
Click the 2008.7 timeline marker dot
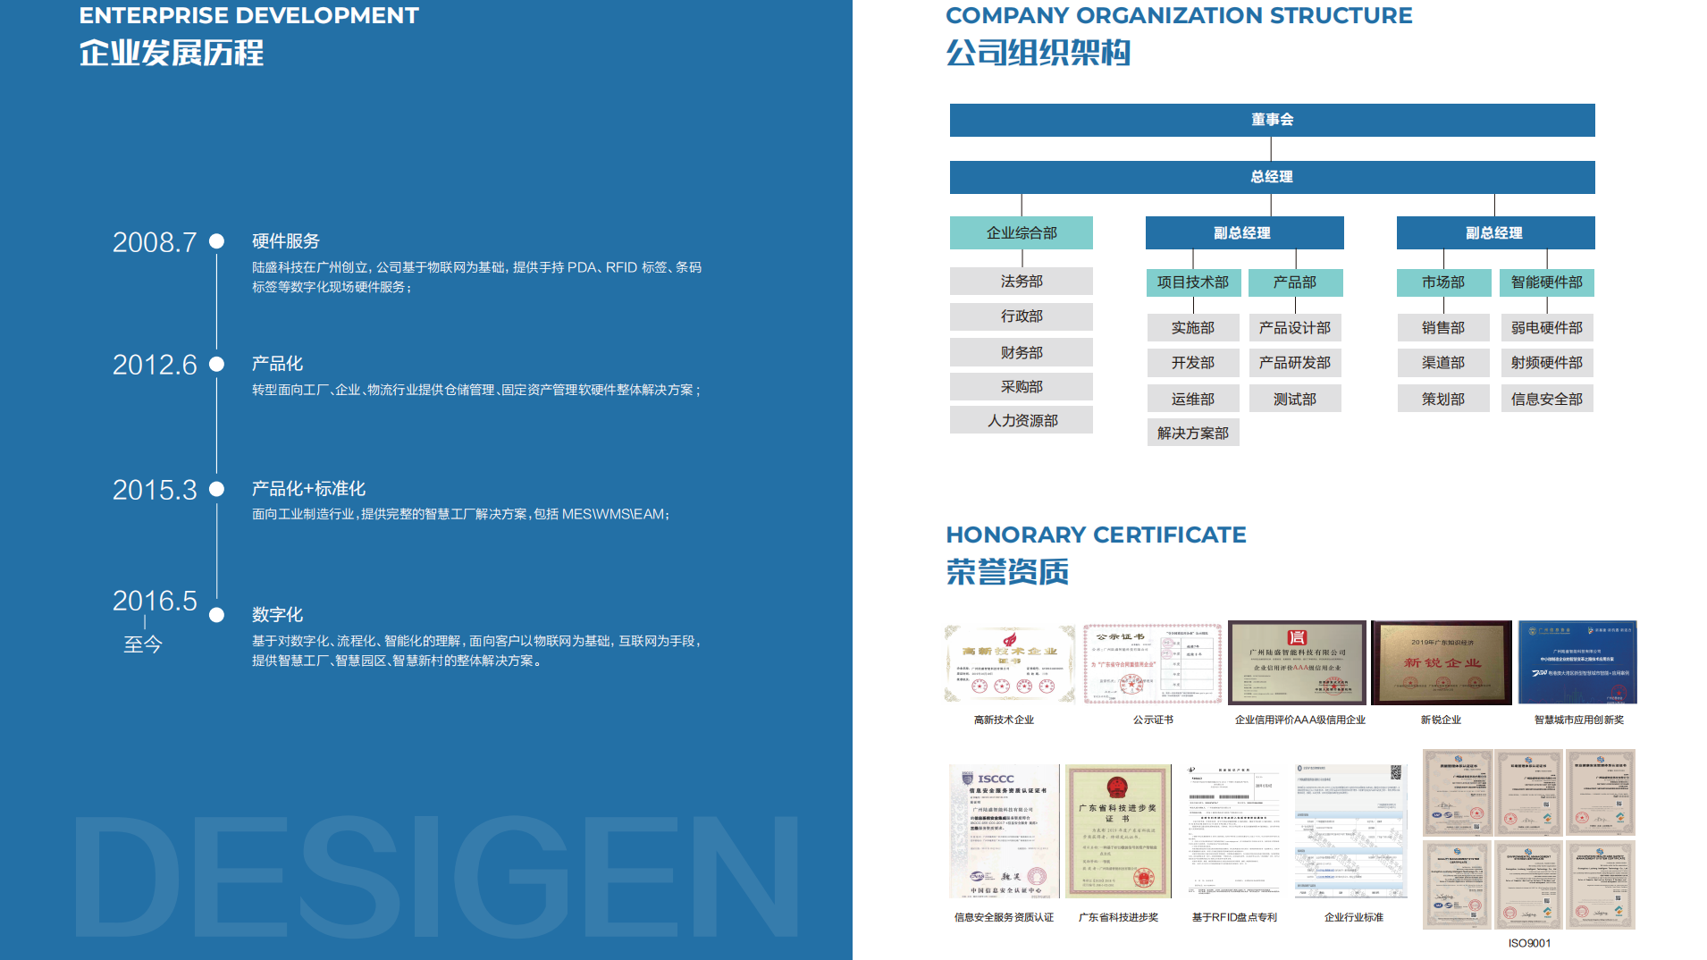216,241
